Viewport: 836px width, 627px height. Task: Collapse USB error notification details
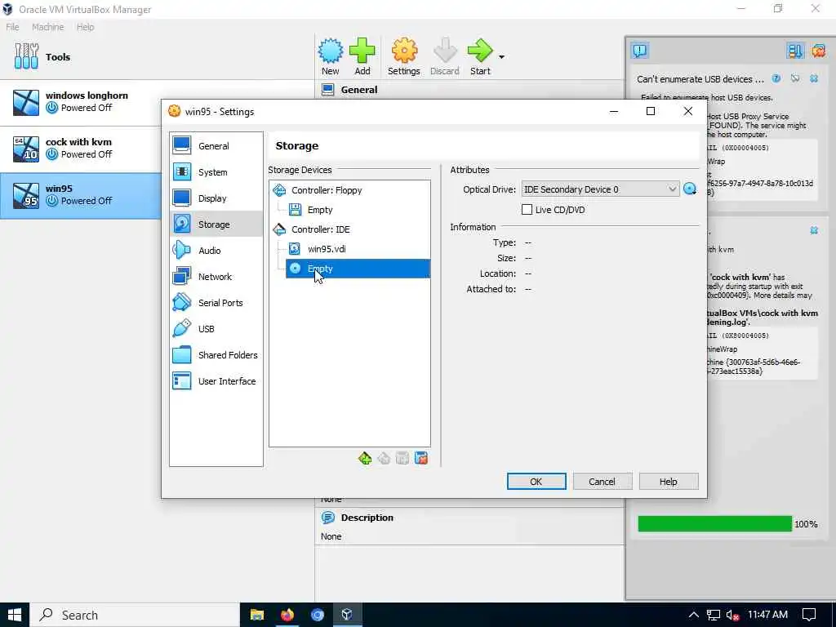tap(795, 78)
